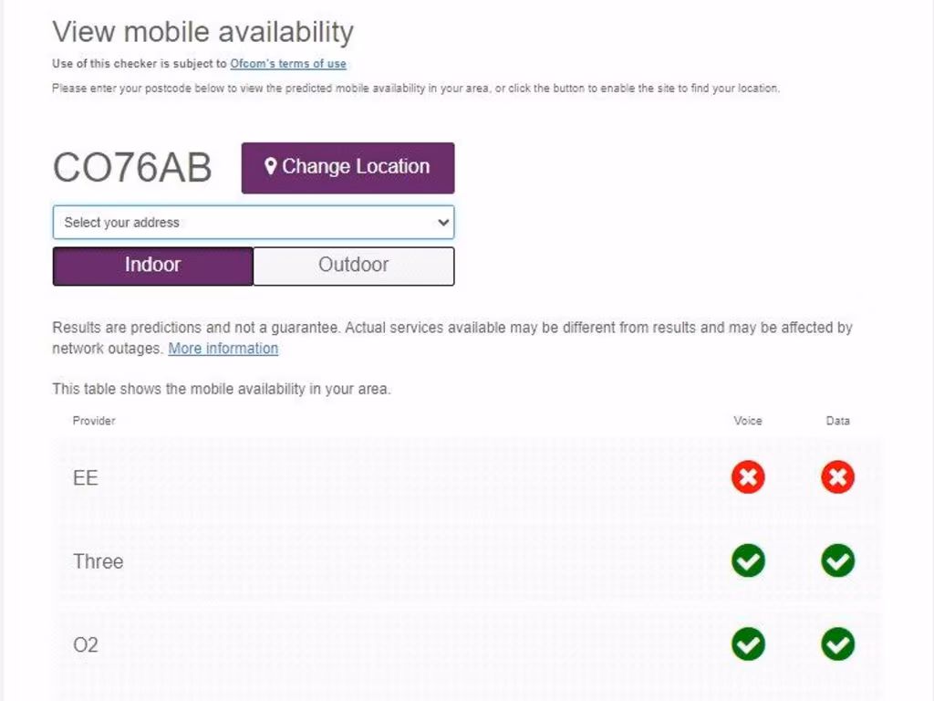Select the EE provider row label
Screen dimensions: 934x701
[x=86, y=477]
